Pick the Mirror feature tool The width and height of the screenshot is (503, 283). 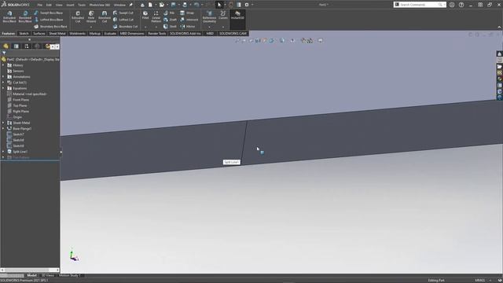tap(187, 27)
